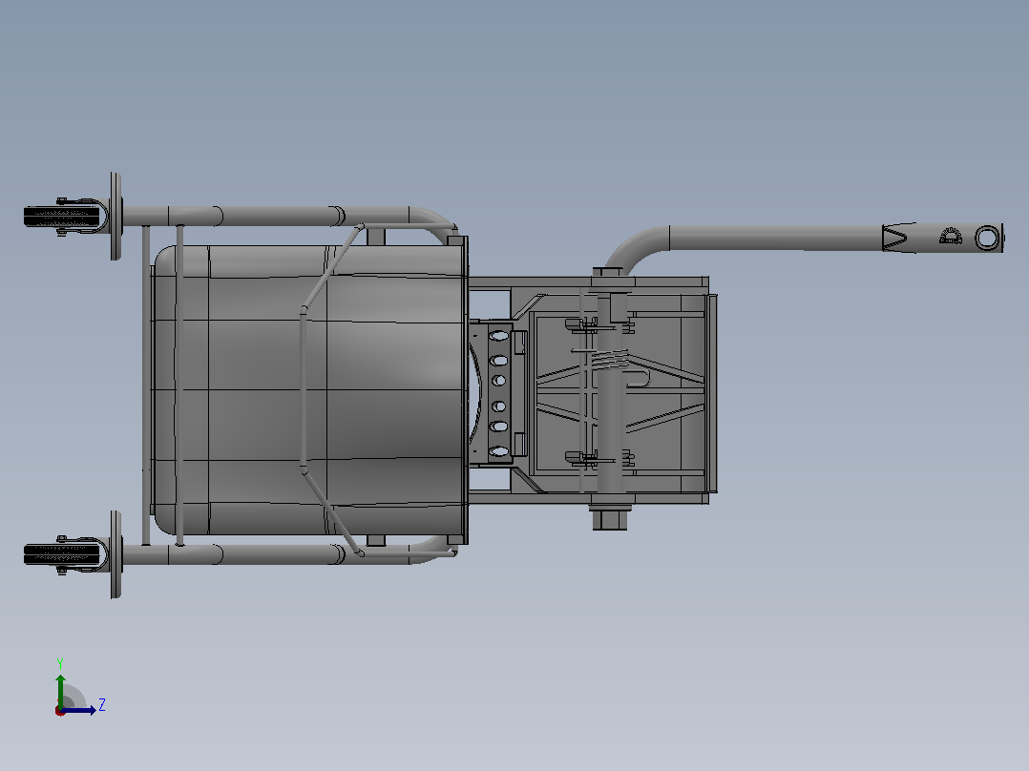Click the blue Z axis arrow
Image resolution: width=1029 pixels, height=771 pixels.
click(80, 710)
